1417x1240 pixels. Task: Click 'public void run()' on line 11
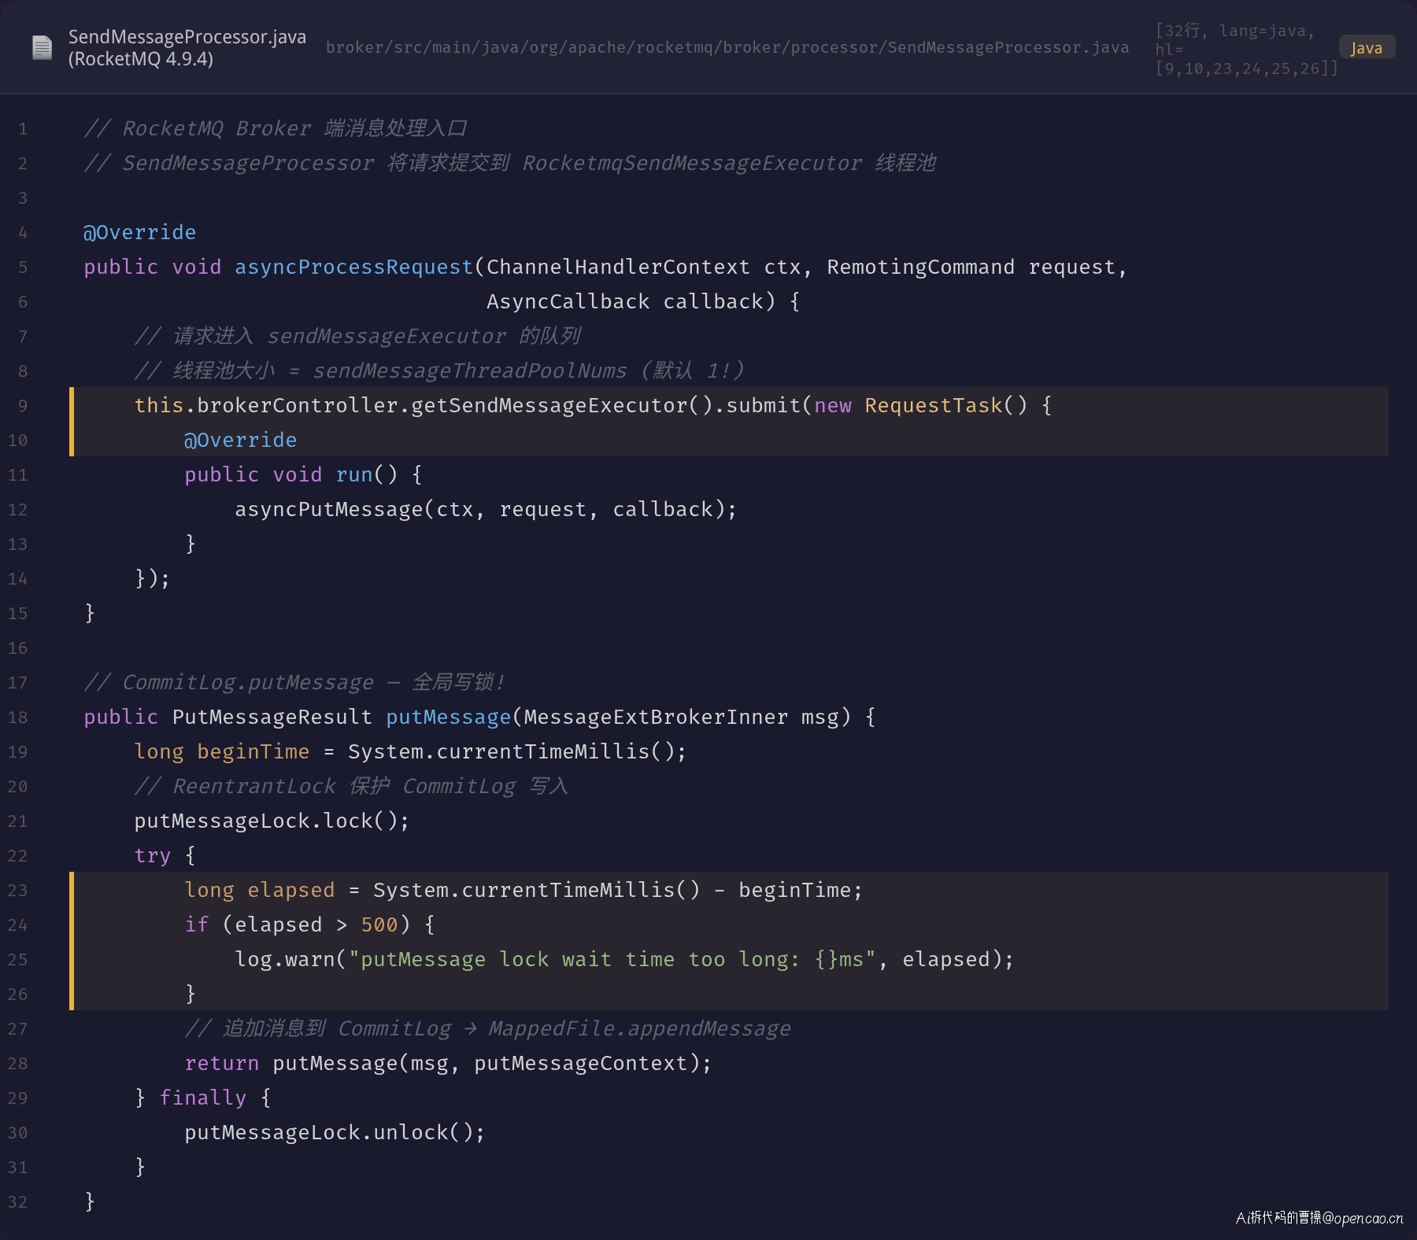291,474
